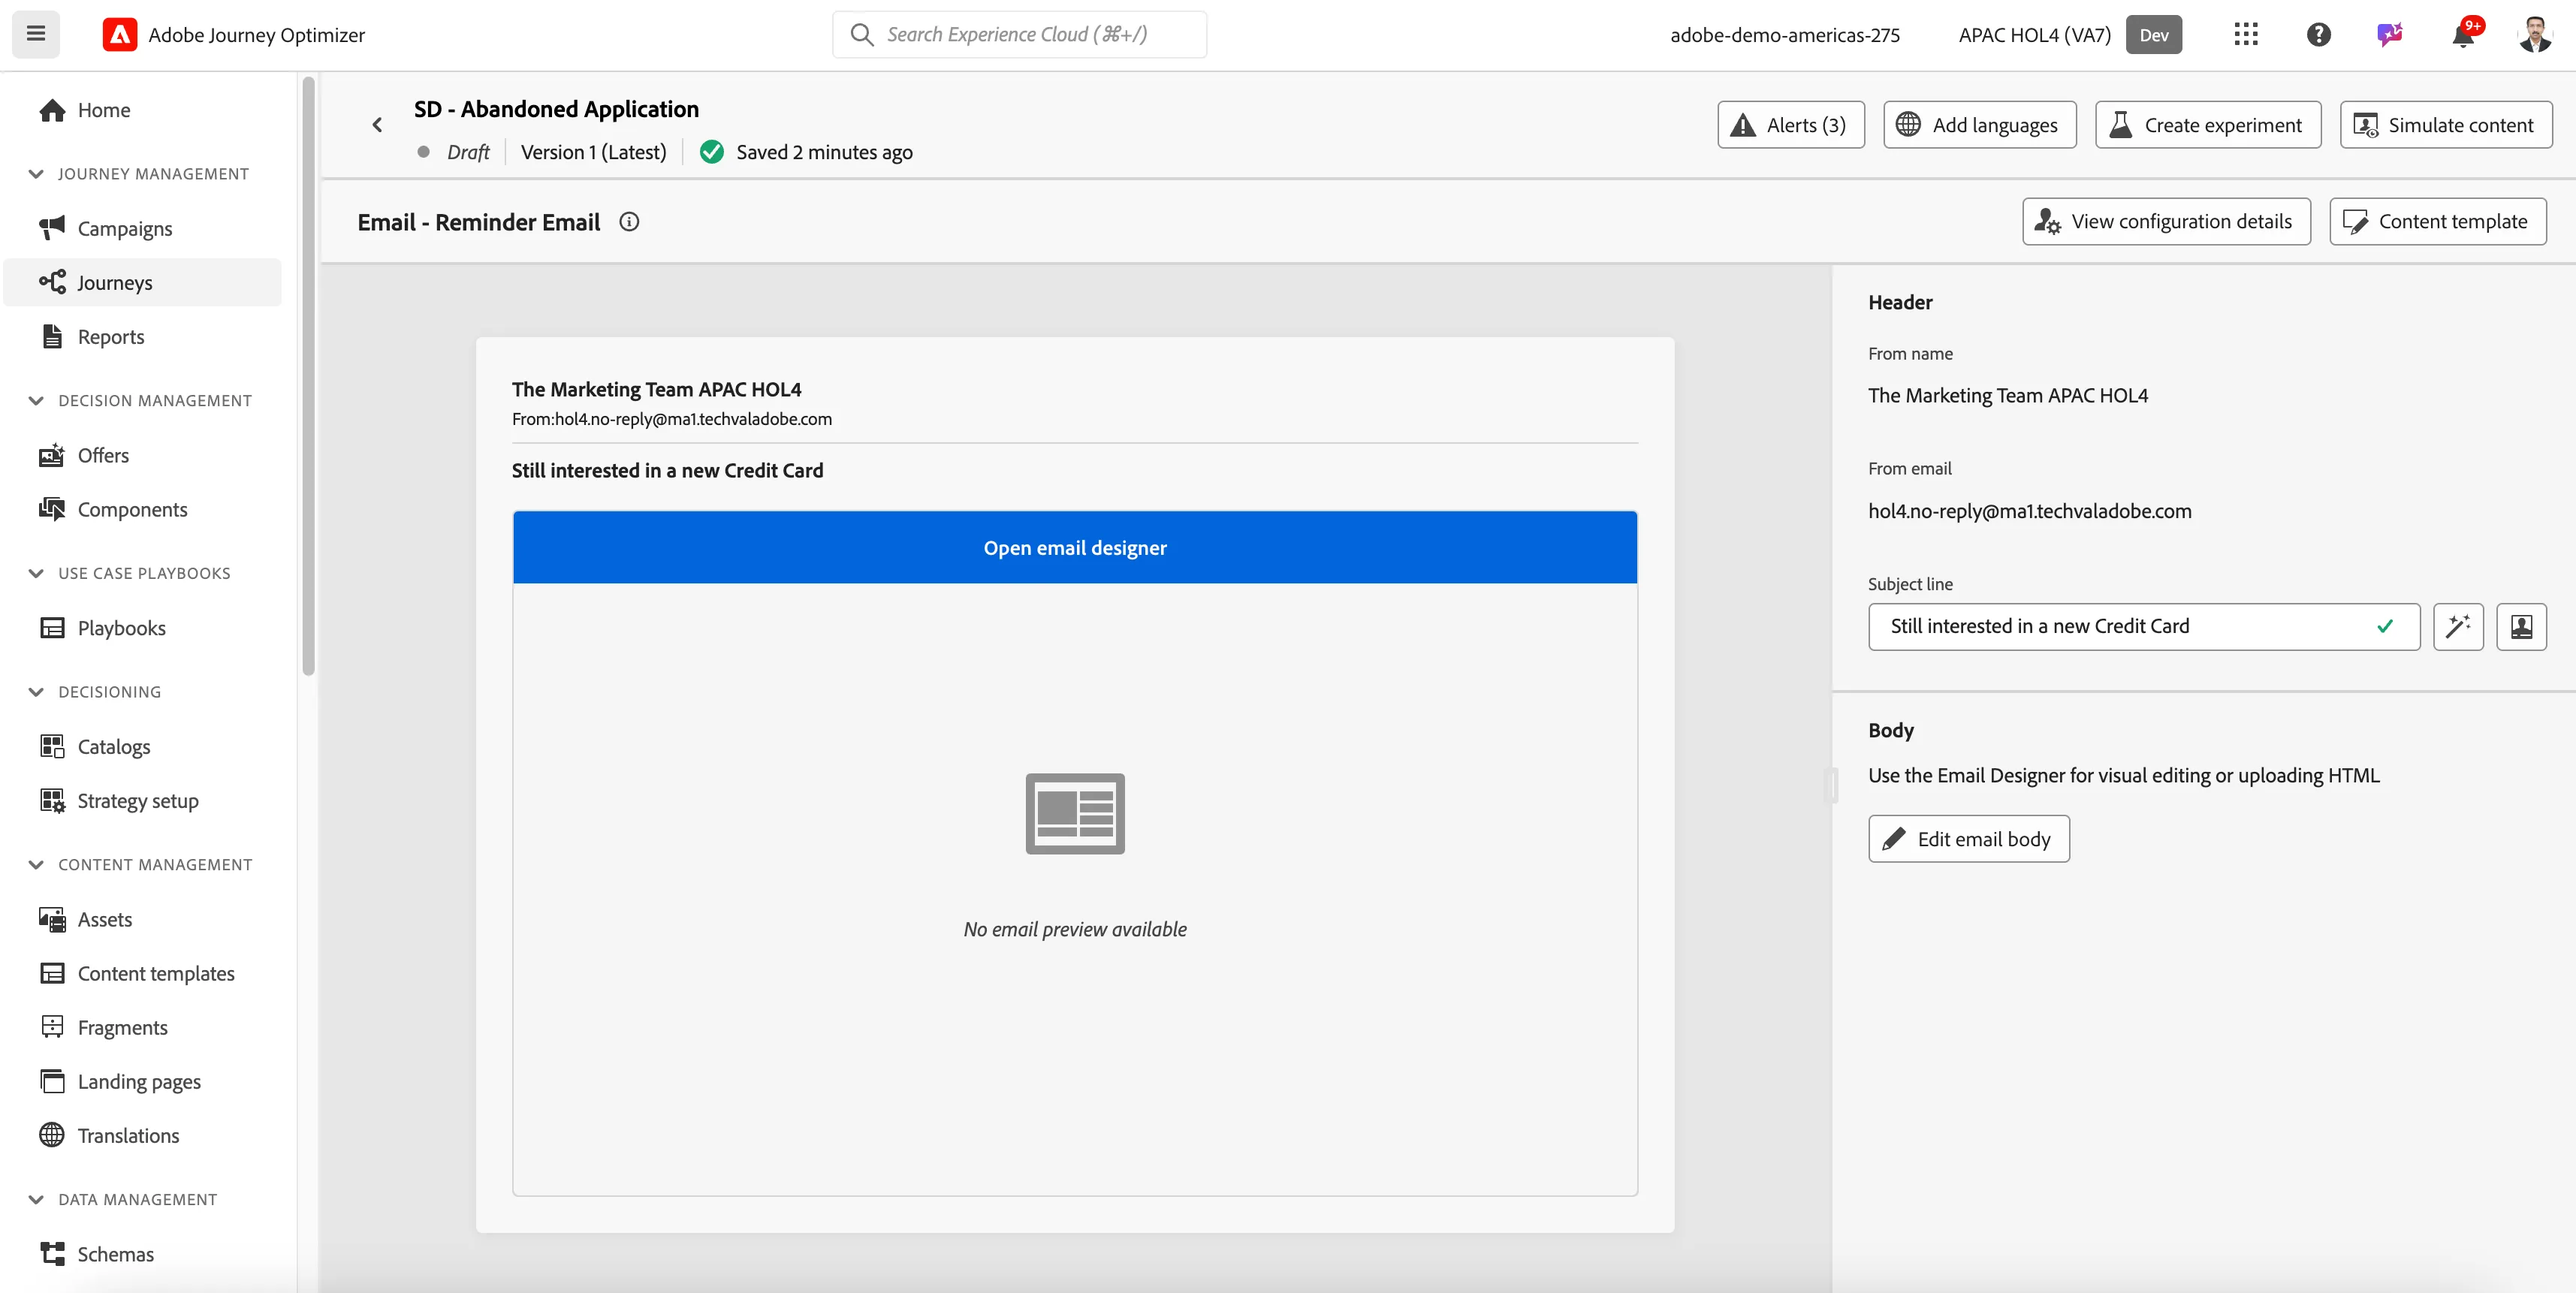
Task: Click the sidebar vertical scrollbar
Action: 308,376
